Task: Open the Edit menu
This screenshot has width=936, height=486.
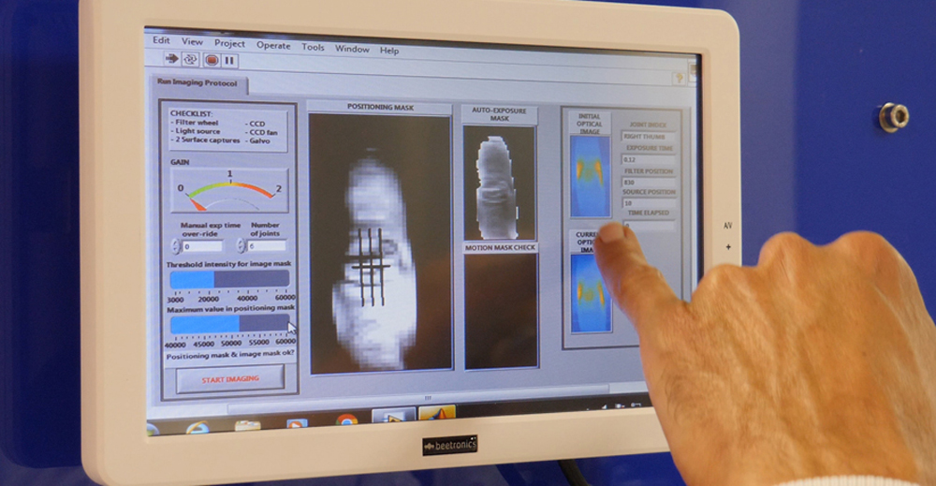Action: pos(161,41)
